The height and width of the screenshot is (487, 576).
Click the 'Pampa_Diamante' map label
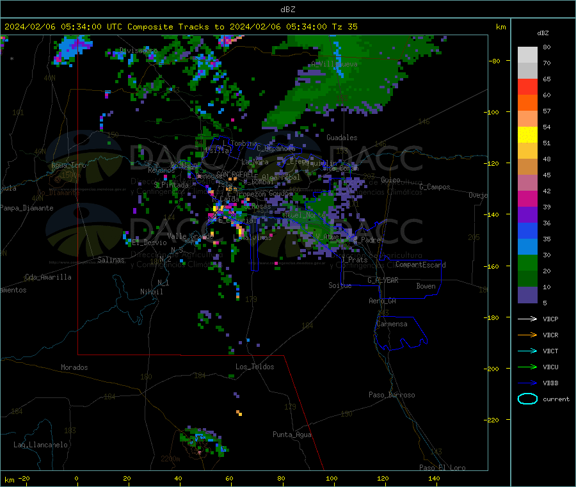[27, 208]
